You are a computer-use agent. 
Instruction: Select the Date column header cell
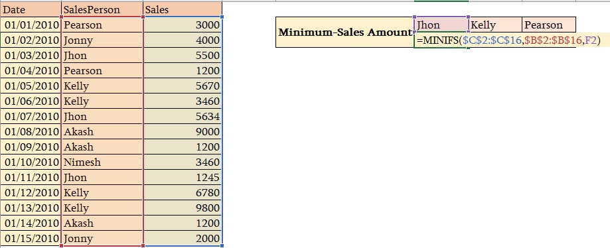click(31, 9)
